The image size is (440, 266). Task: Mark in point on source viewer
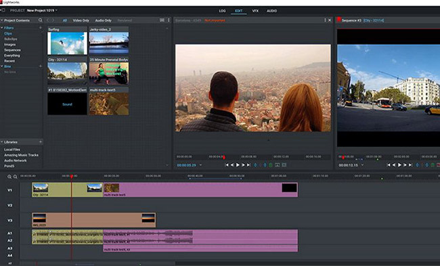255,165
